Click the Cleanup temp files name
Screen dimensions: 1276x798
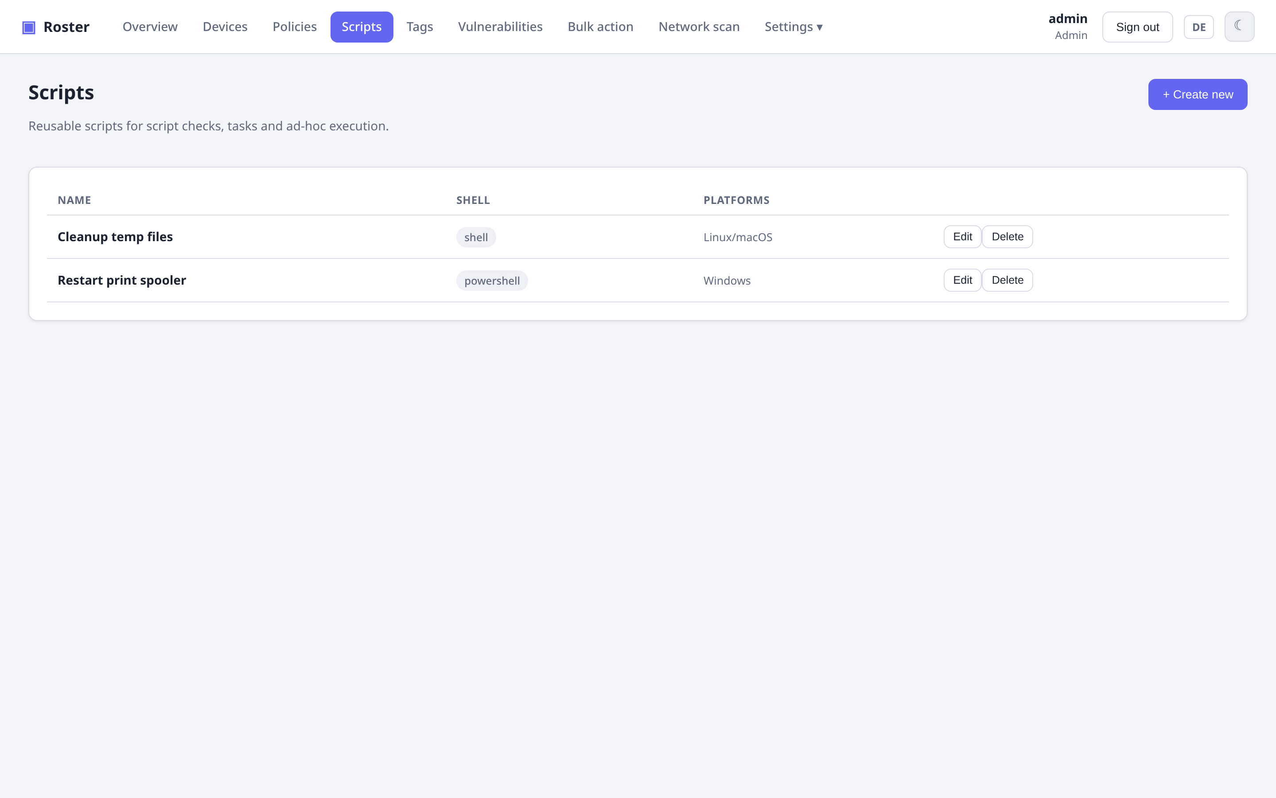tap(115, 237)
